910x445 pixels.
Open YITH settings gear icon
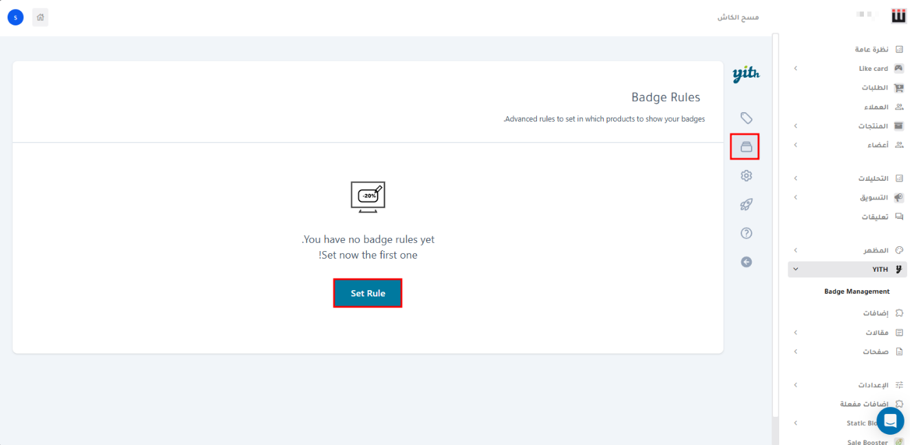(745, 175)
